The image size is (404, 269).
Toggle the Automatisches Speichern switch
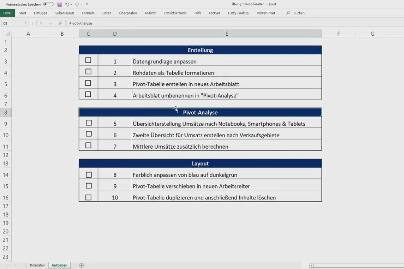pyautogui.click(x=48, y=4)
